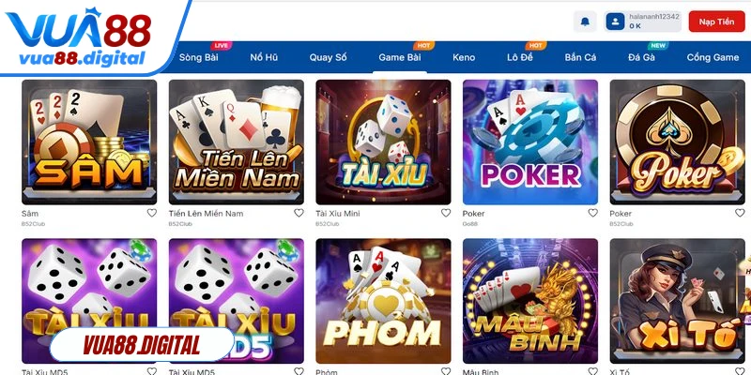Click the Lô Đề tab

coord(520,57)
